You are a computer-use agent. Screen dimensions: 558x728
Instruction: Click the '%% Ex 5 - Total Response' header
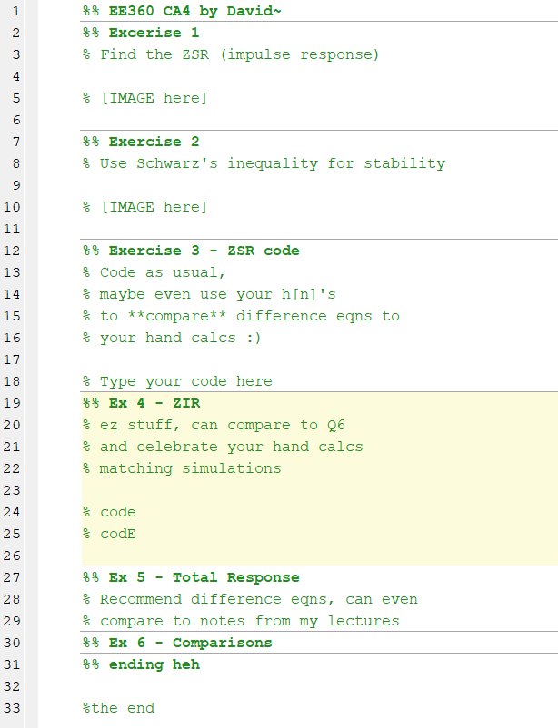pos(191,577)
